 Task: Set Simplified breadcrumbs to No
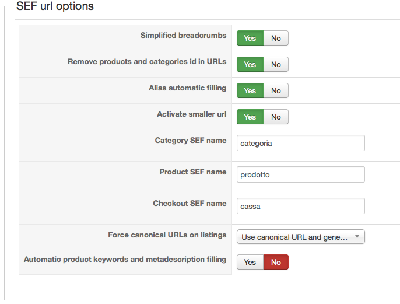[276, 38]
